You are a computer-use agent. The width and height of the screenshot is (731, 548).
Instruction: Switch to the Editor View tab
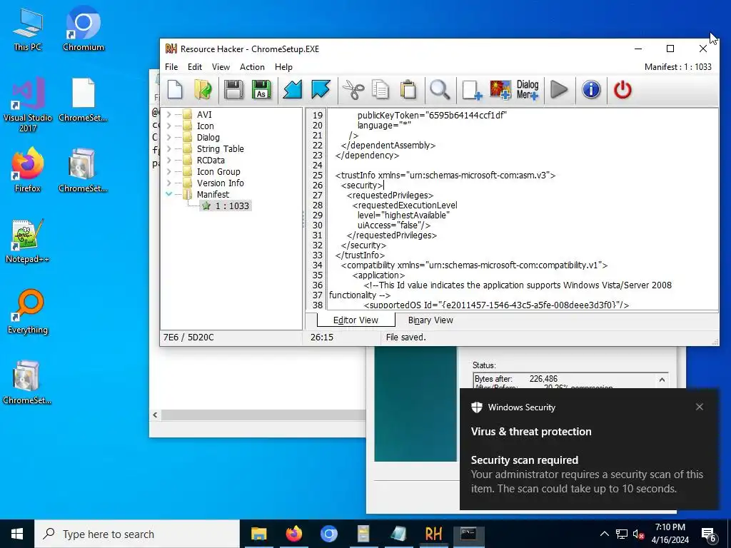[x=356, y=320]
